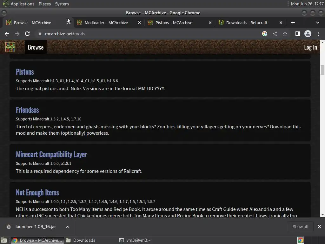This screenshot has height=244, width=325.
Task: Close the Modloader – MCArchive tab
Action: [139, 23]
